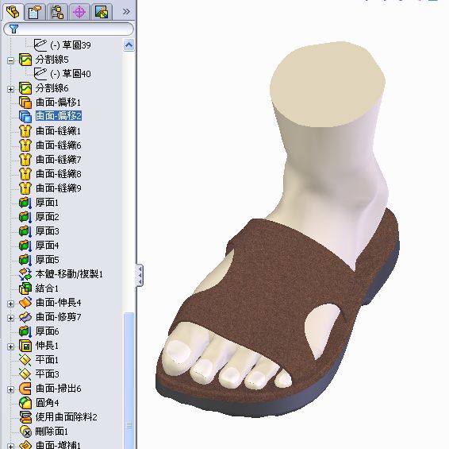The width and height of the screenshot is (449, 449).
Task: Click the 厚面4 thicken icon
Action: (x=25, y=246)
